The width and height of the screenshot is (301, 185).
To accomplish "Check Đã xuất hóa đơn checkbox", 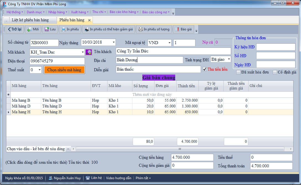I will pos(239,72).
